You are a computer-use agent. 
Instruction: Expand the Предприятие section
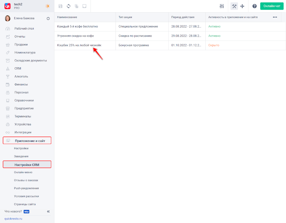coord(24,108)
